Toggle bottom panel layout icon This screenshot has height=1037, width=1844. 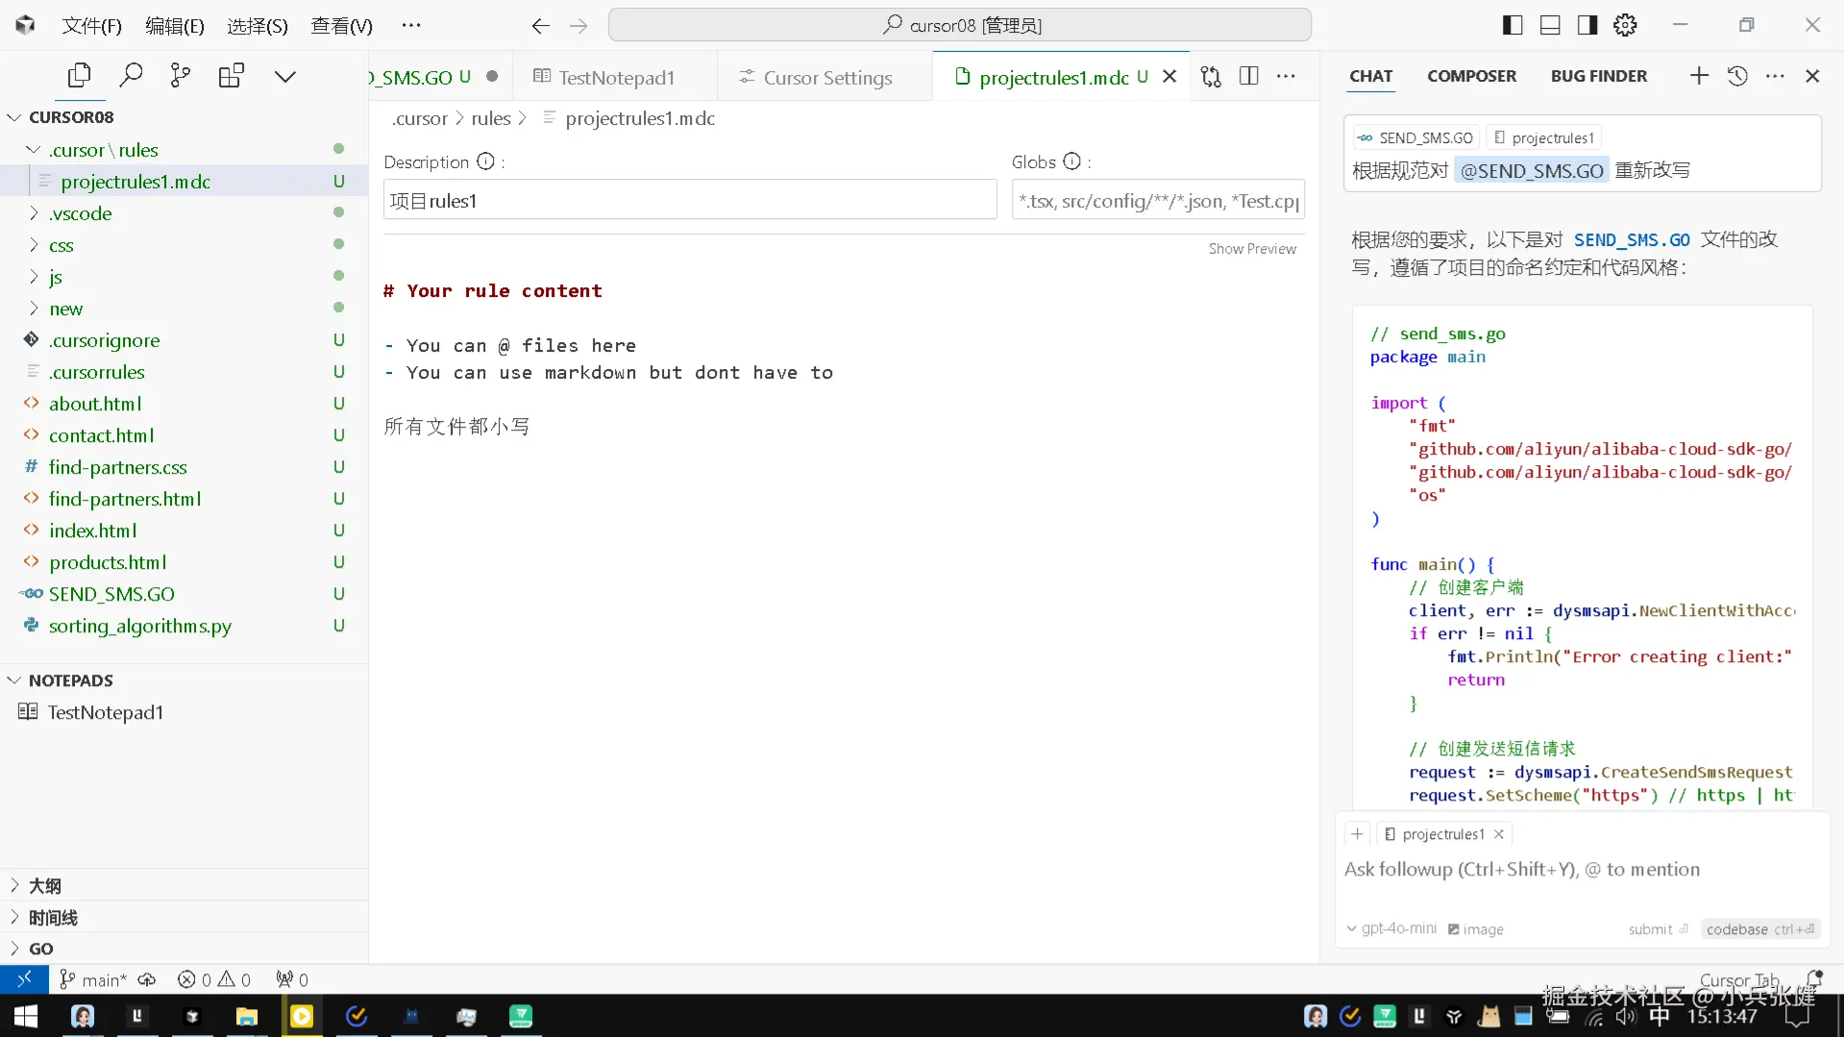[1550, 26]
